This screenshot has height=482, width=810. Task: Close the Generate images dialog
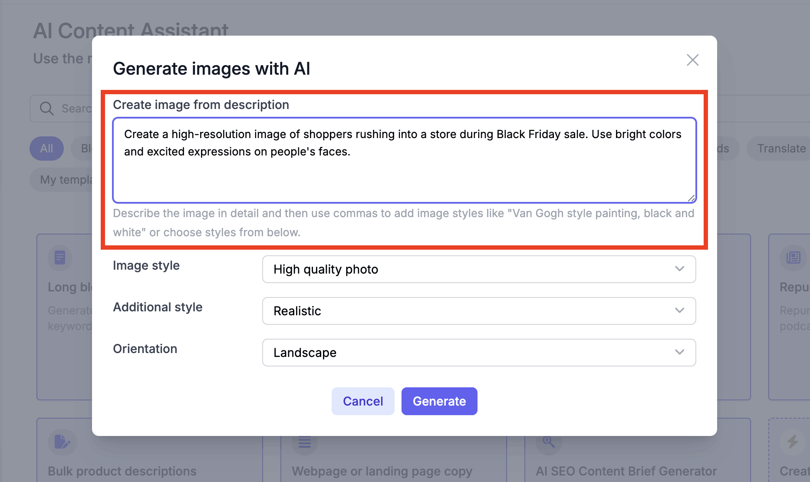[x=692, y=60]
